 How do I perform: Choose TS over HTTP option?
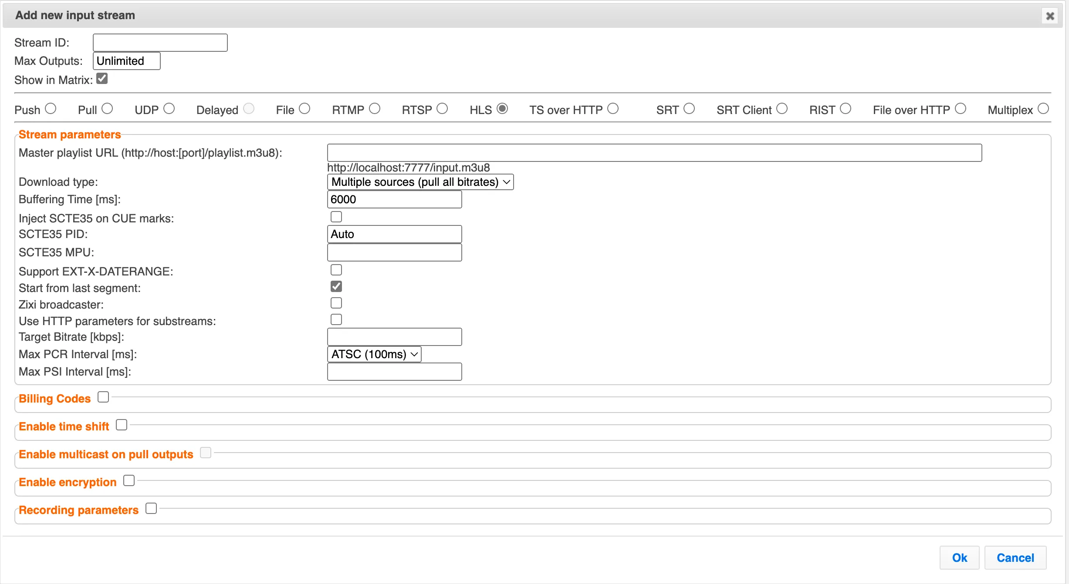(613, 108)
